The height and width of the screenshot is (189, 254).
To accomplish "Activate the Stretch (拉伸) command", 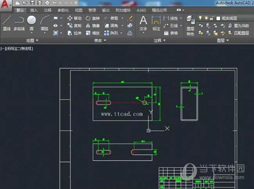I will coord(74,33).
